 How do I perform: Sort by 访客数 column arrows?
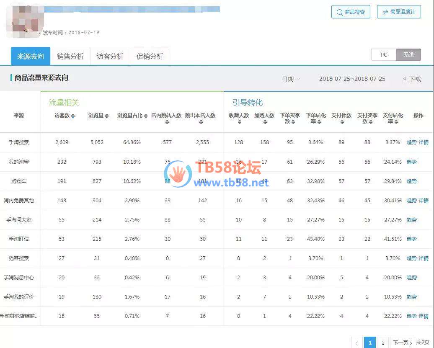[73, 116]
